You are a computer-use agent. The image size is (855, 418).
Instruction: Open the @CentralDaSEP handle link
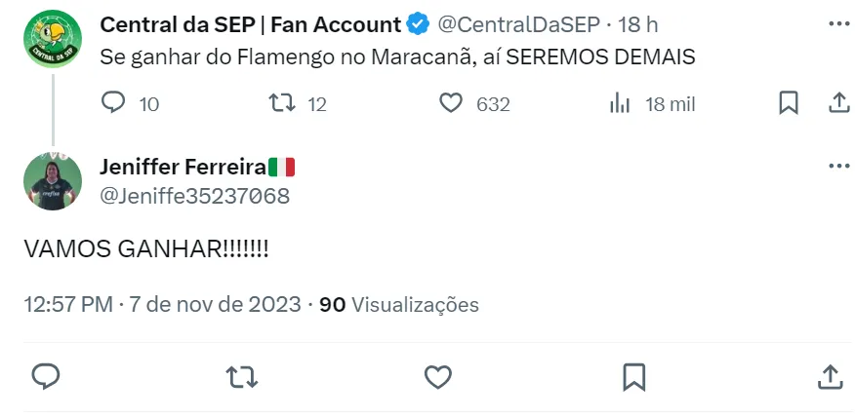tap(521, 24)
